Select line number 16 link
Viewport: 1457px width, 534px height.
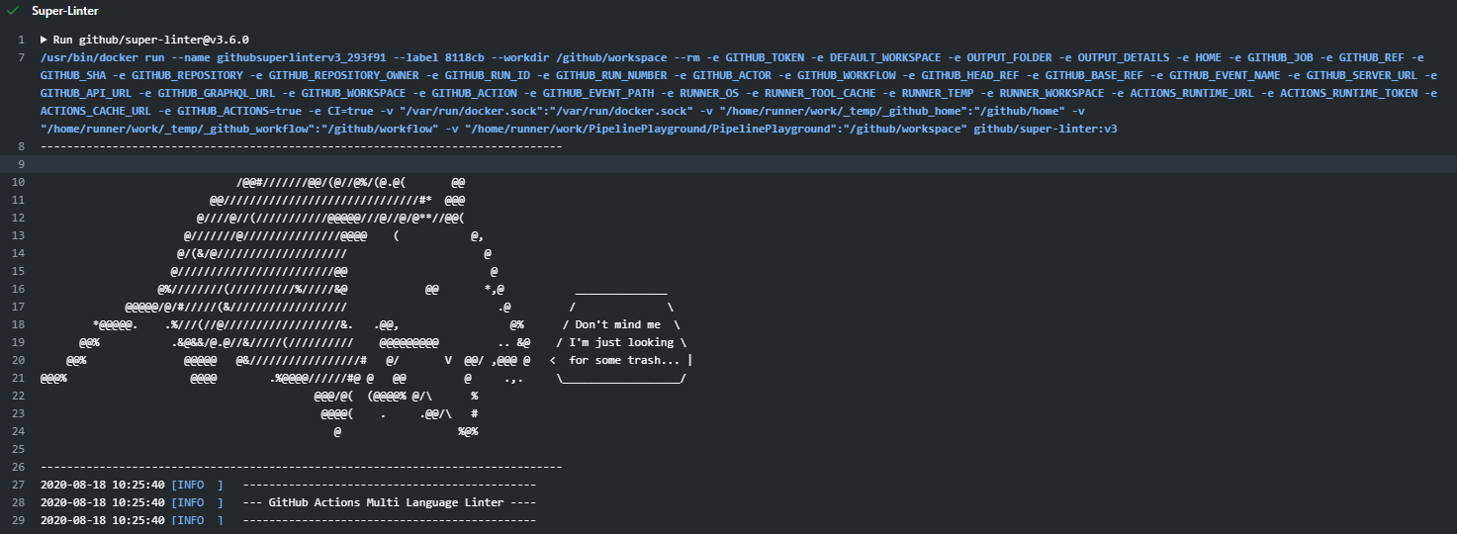click(x=18, y=289)
